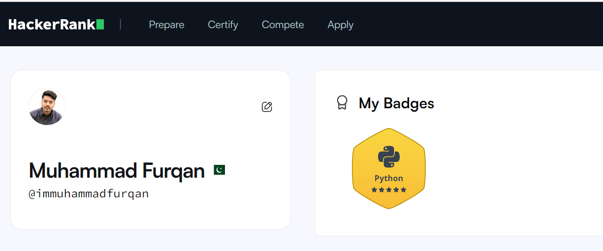Click the Python label on the badge
The image size is (603, 251).
pyautogui.click(x=389, y=178)
